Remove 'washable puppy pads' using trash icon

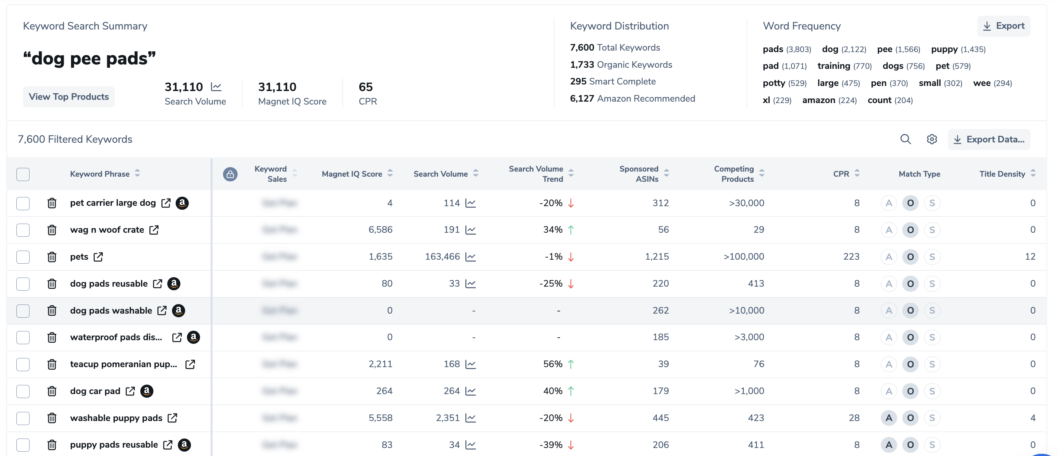[52, 418]
